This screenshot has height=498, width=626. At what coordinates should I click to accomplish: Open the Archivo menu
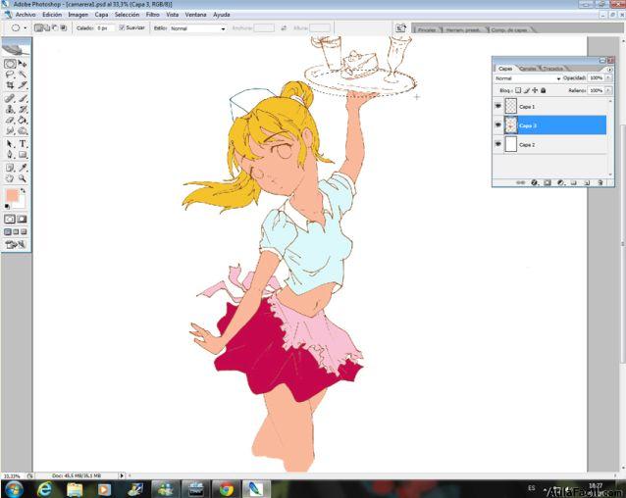[x=26, y=15]
